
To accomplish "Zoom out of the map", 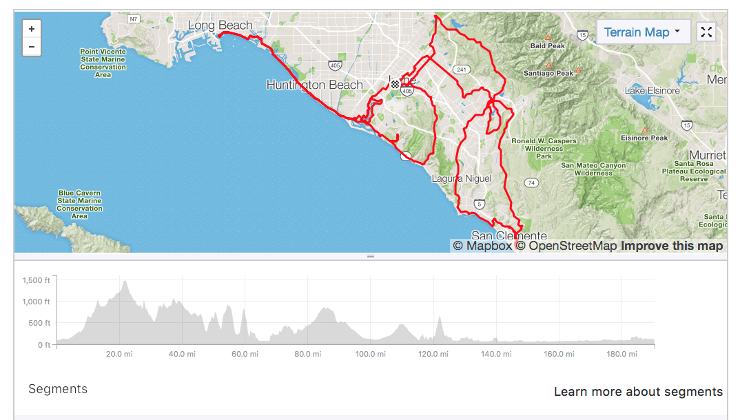I will [x=32, y=47].
